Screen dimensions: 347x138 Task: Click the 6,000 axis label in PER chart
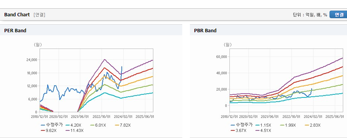pyautogui.click(x=33, y=99)
